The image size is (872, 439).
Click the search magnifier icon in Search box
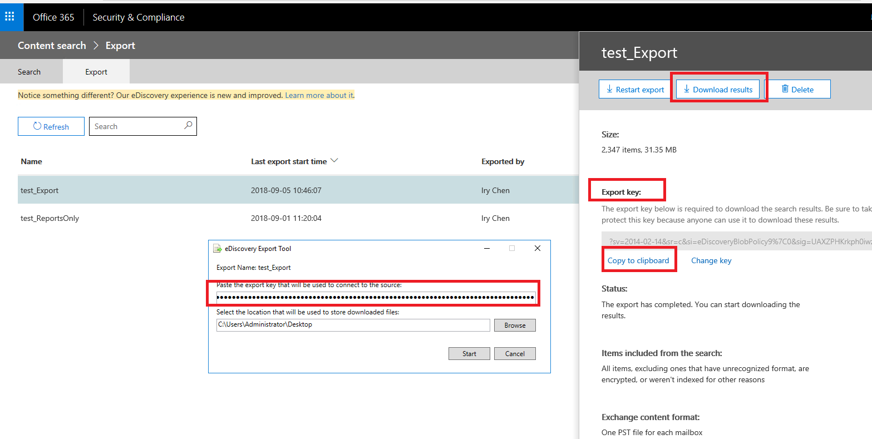pos(188,126)
